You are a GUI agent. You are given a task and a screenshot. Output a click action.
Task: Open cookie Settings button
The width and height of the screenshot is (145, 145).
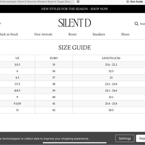point(125,138)
